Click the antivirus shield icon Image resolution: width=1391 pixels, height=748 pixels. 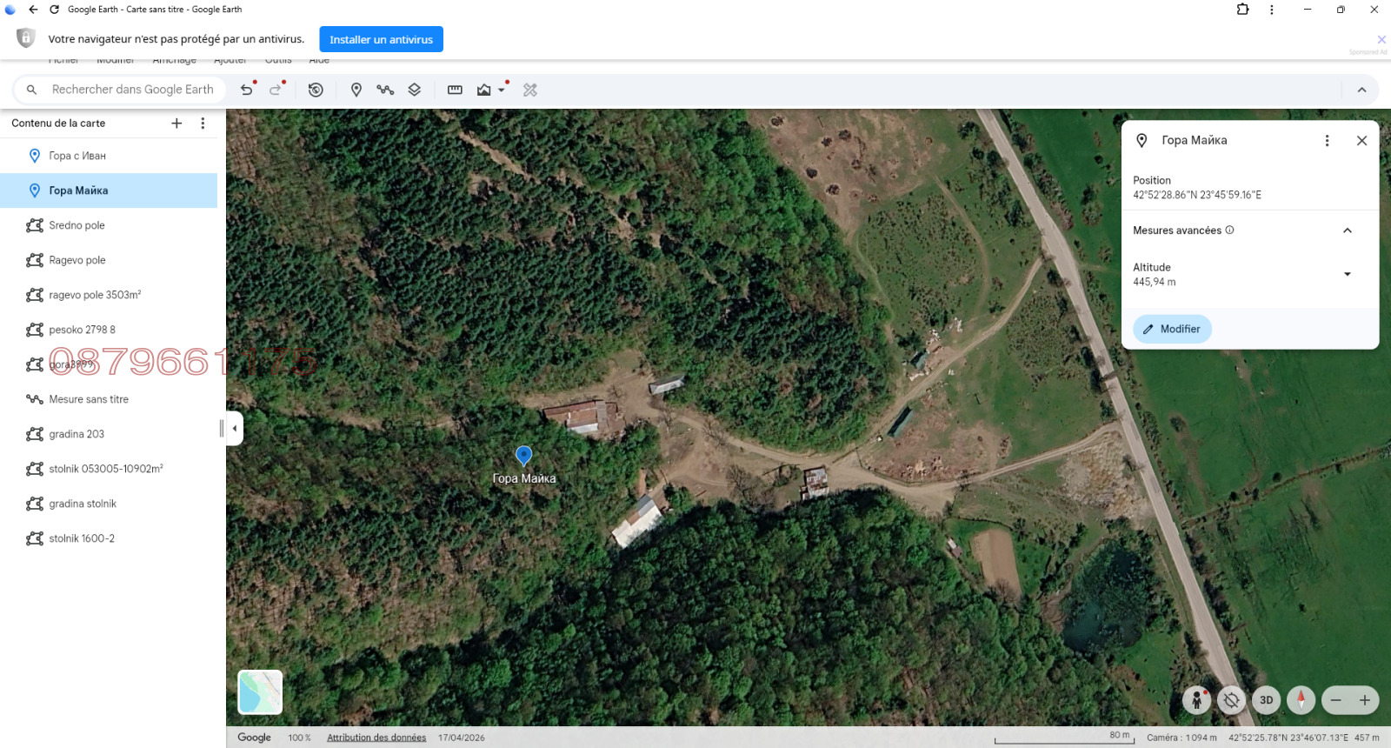click(26, 38)
